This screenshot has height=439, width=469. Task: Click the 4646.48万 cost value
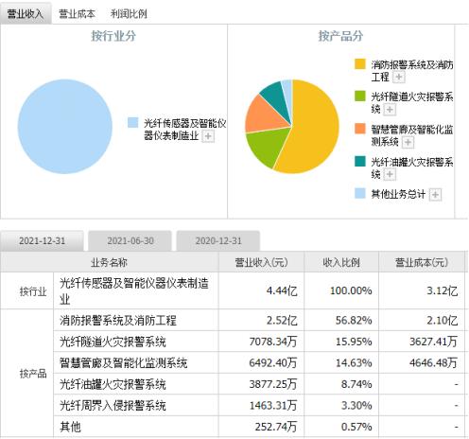pyautogui.click(x=433, y=363)
